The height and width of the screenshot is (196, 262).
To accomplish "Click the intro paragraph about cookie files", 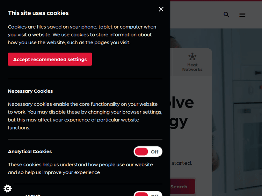I will click(82, 34).
